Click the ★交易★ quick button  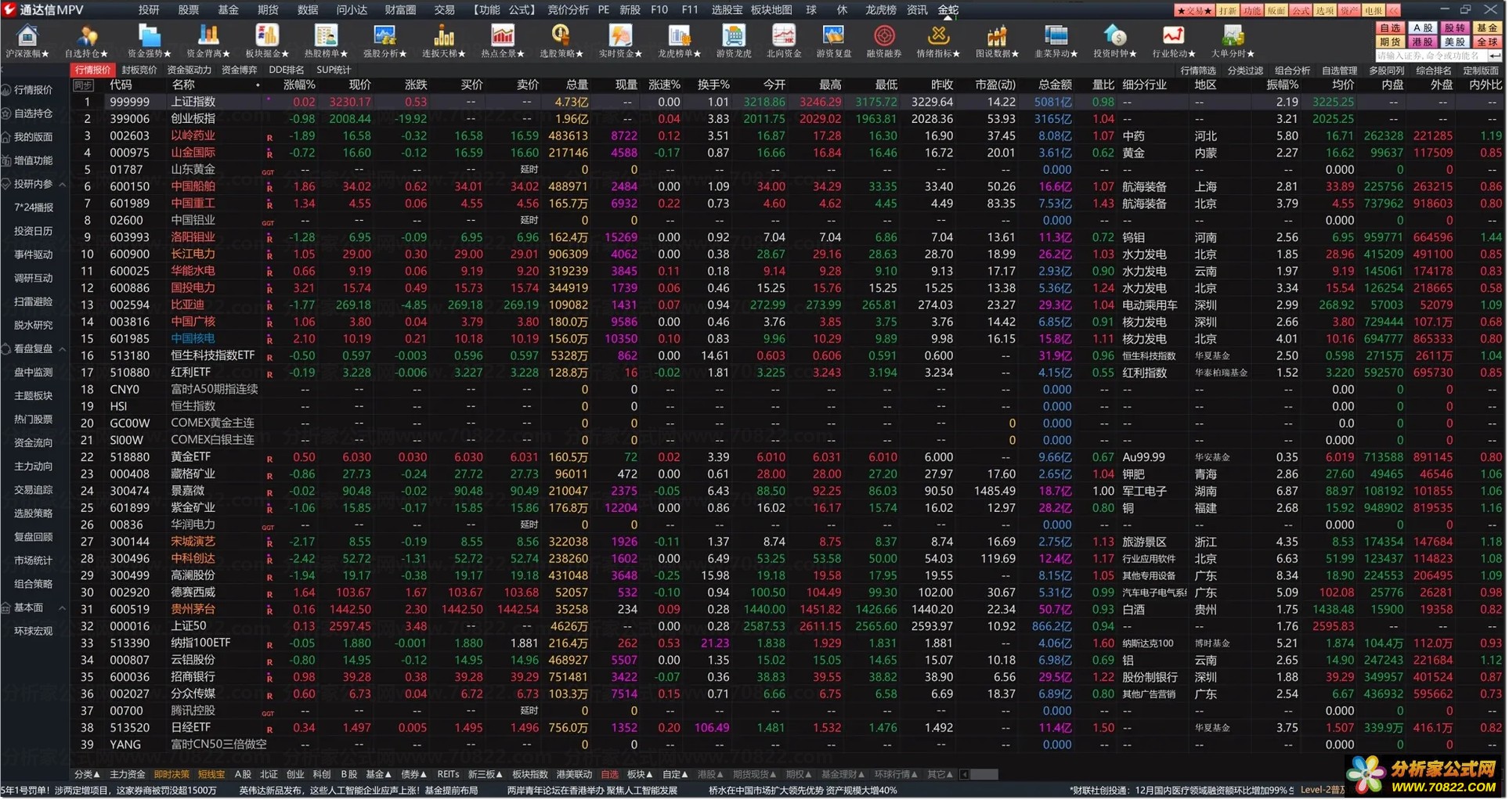[1194, 10]
